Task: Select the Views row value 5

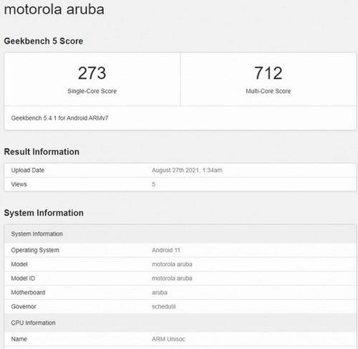Action: click(153, 184)
